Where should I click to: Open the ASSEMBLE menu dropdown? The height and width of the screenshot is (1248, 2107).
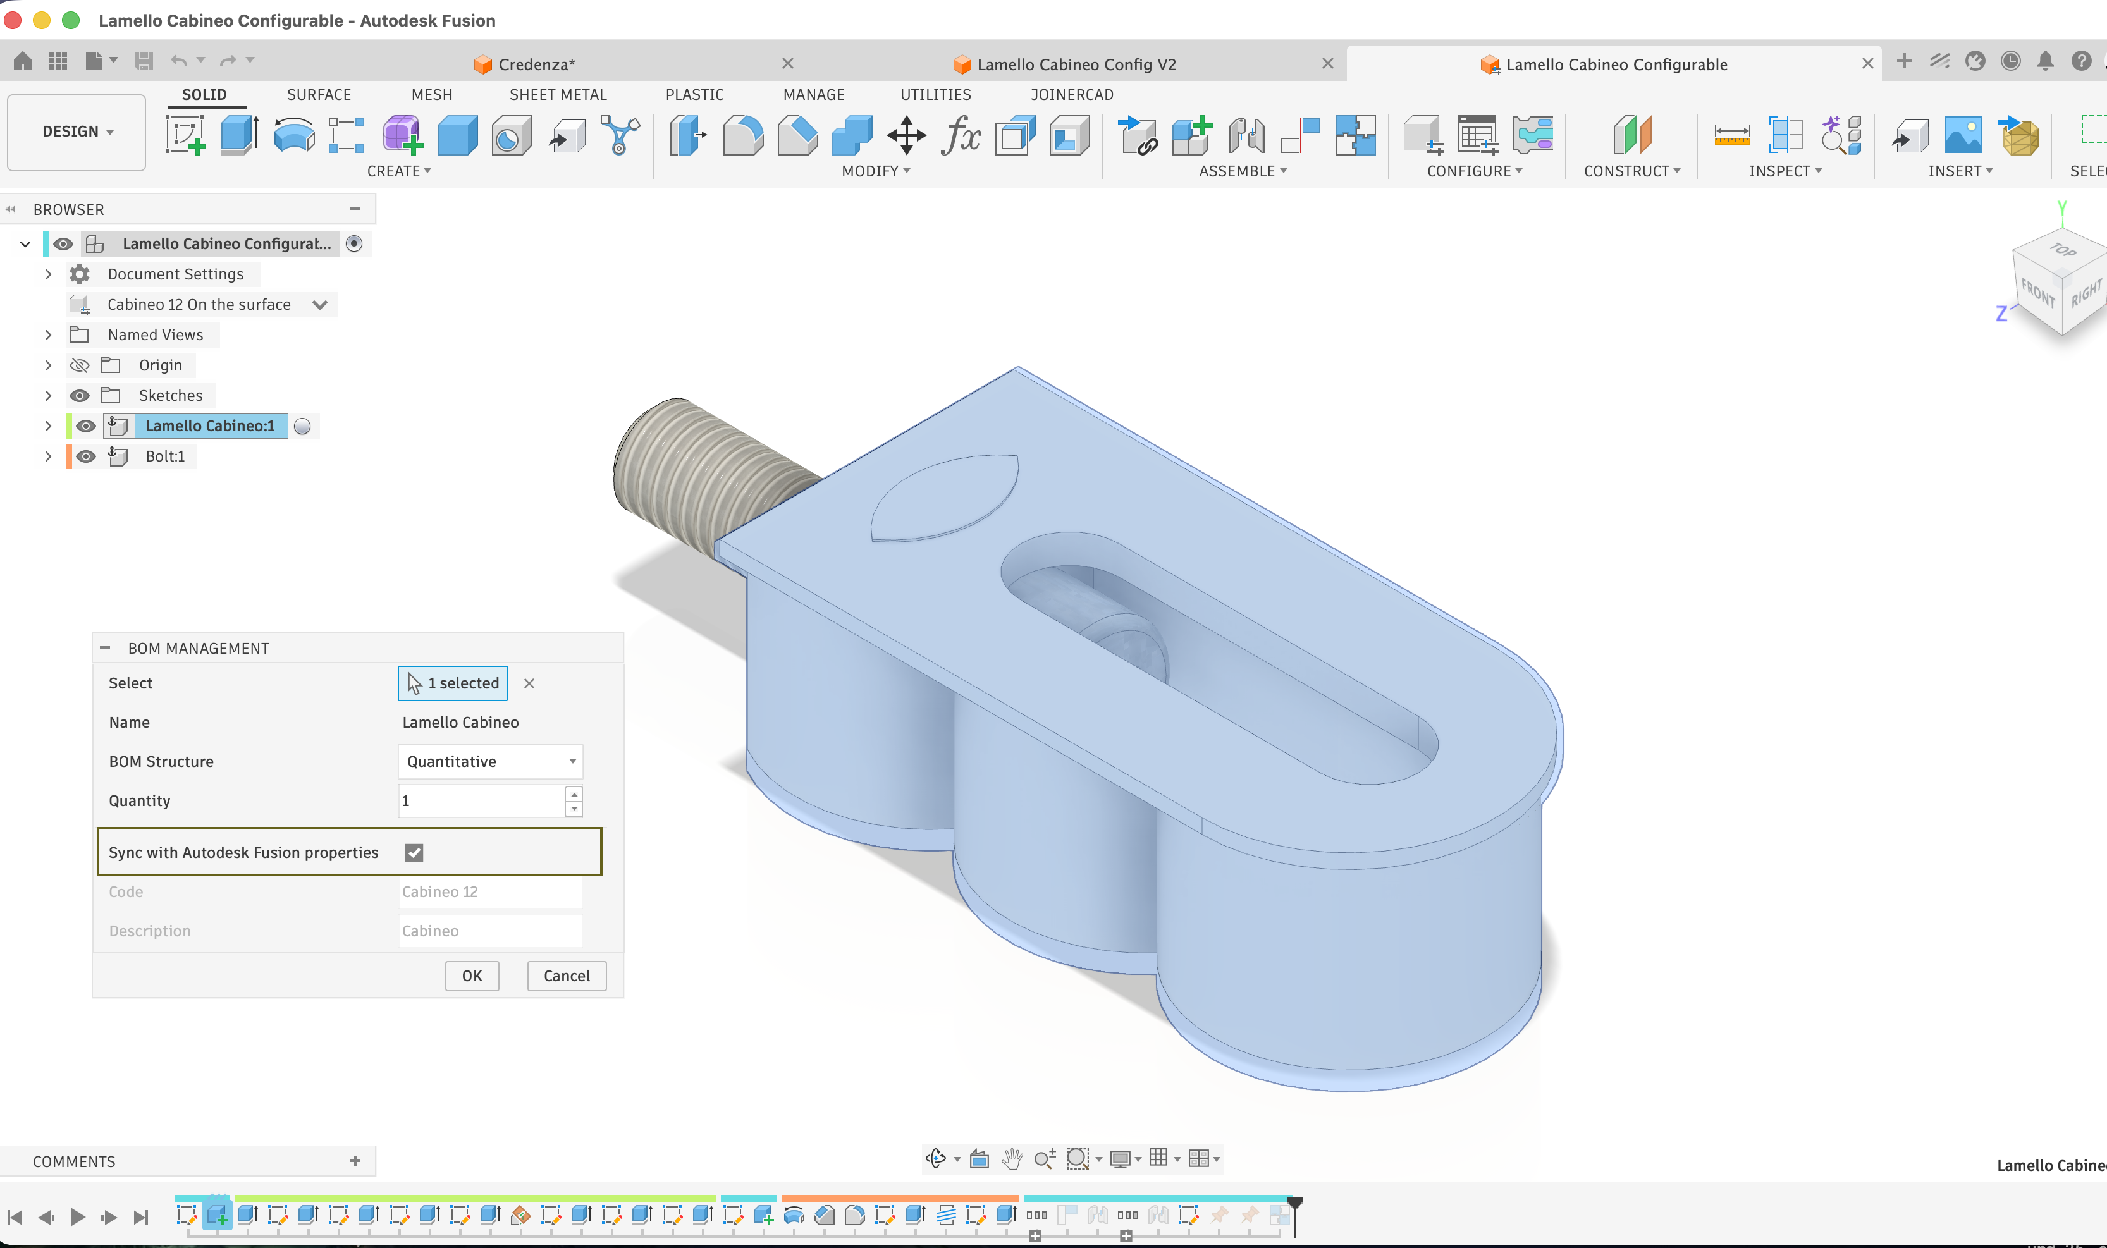pyautogui.click(x=1243, y=171)
